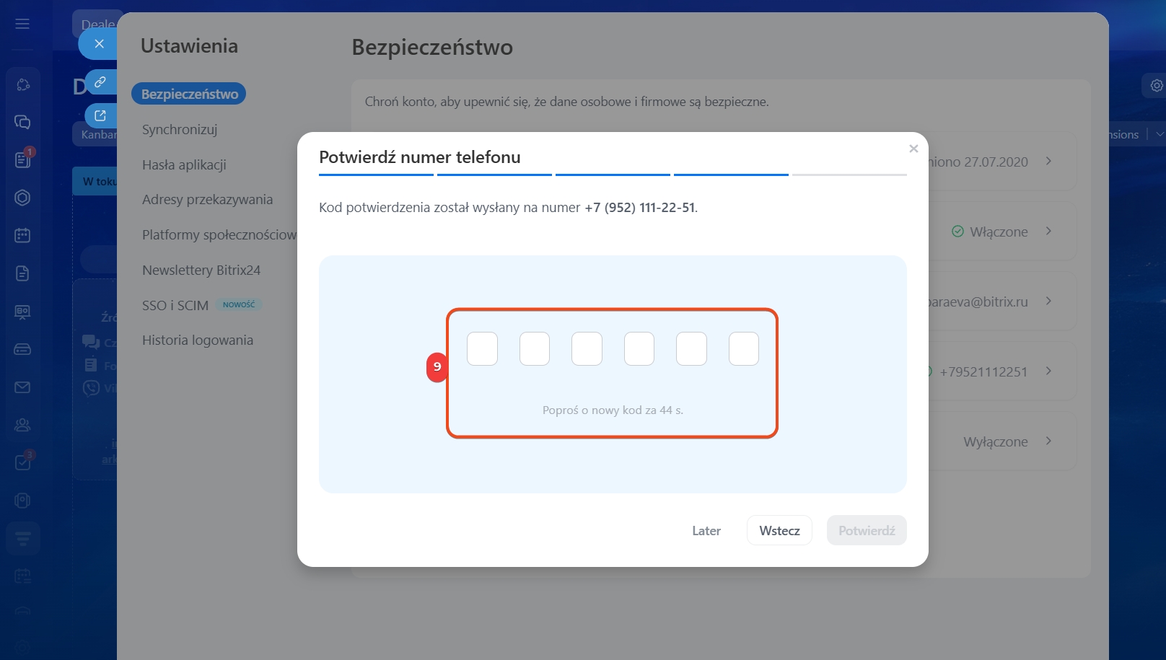
Task: Open Historia logowania in settings menu
Action: [x=198, y=340]
